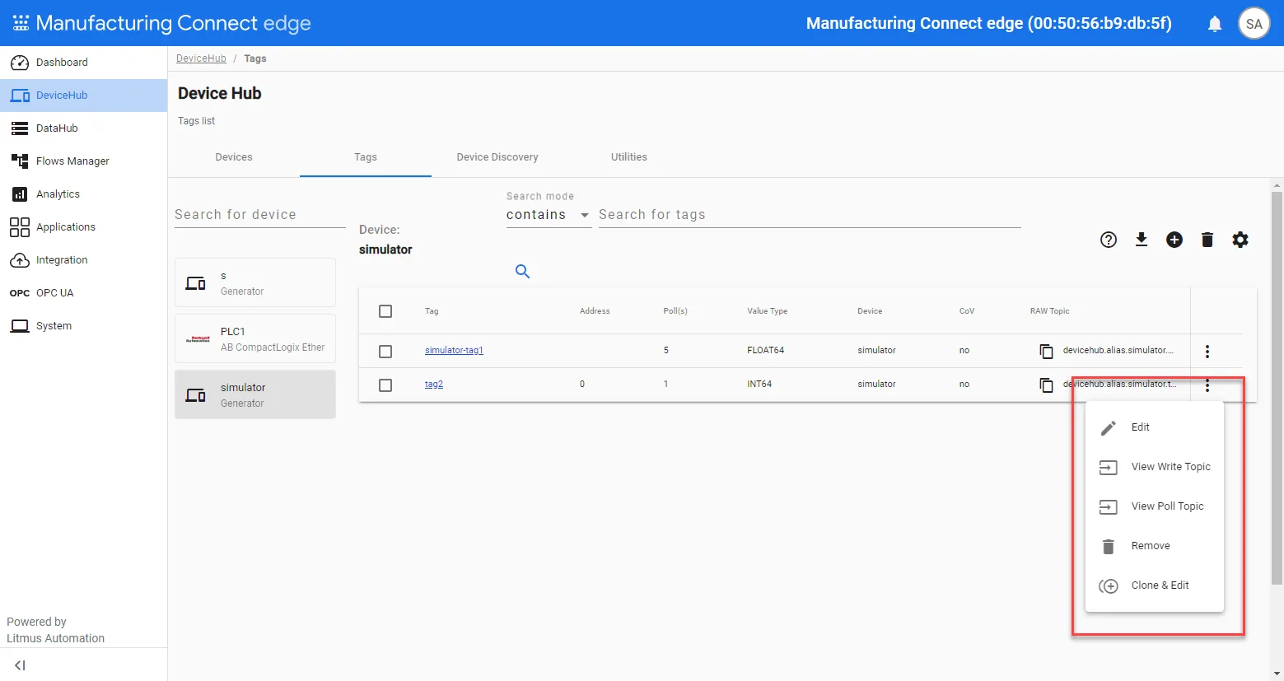The image size is (1284, 681).
Task: Click the page vertical scrollbar
Action: (x=1277, y=387)
